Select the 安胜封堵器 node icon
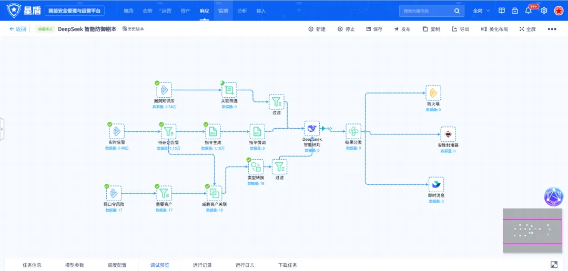568x271 pixels. [448, 134]
